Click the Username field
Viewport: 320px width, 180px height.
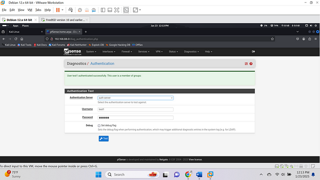pyautogui.click(x=136, y=109)
